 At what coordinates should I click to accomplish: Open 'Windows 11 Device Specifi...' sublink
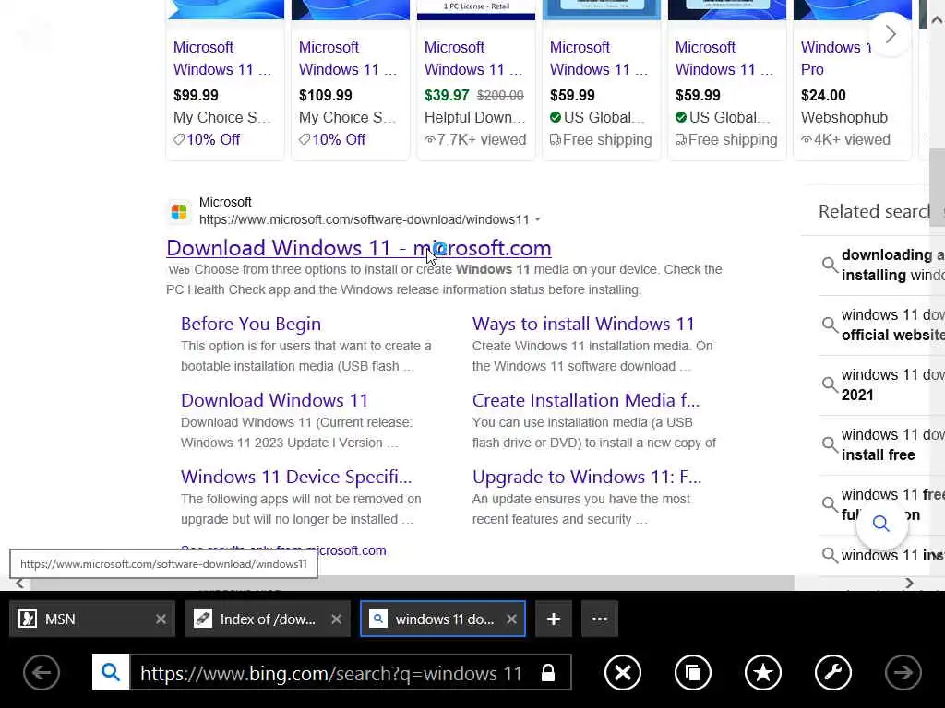pyautogui.click(x=296, y=477)
